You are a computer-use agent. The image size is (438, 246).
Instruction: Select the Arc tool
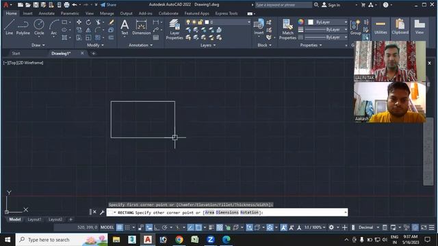pyautogui.click(x=53, y=27)
